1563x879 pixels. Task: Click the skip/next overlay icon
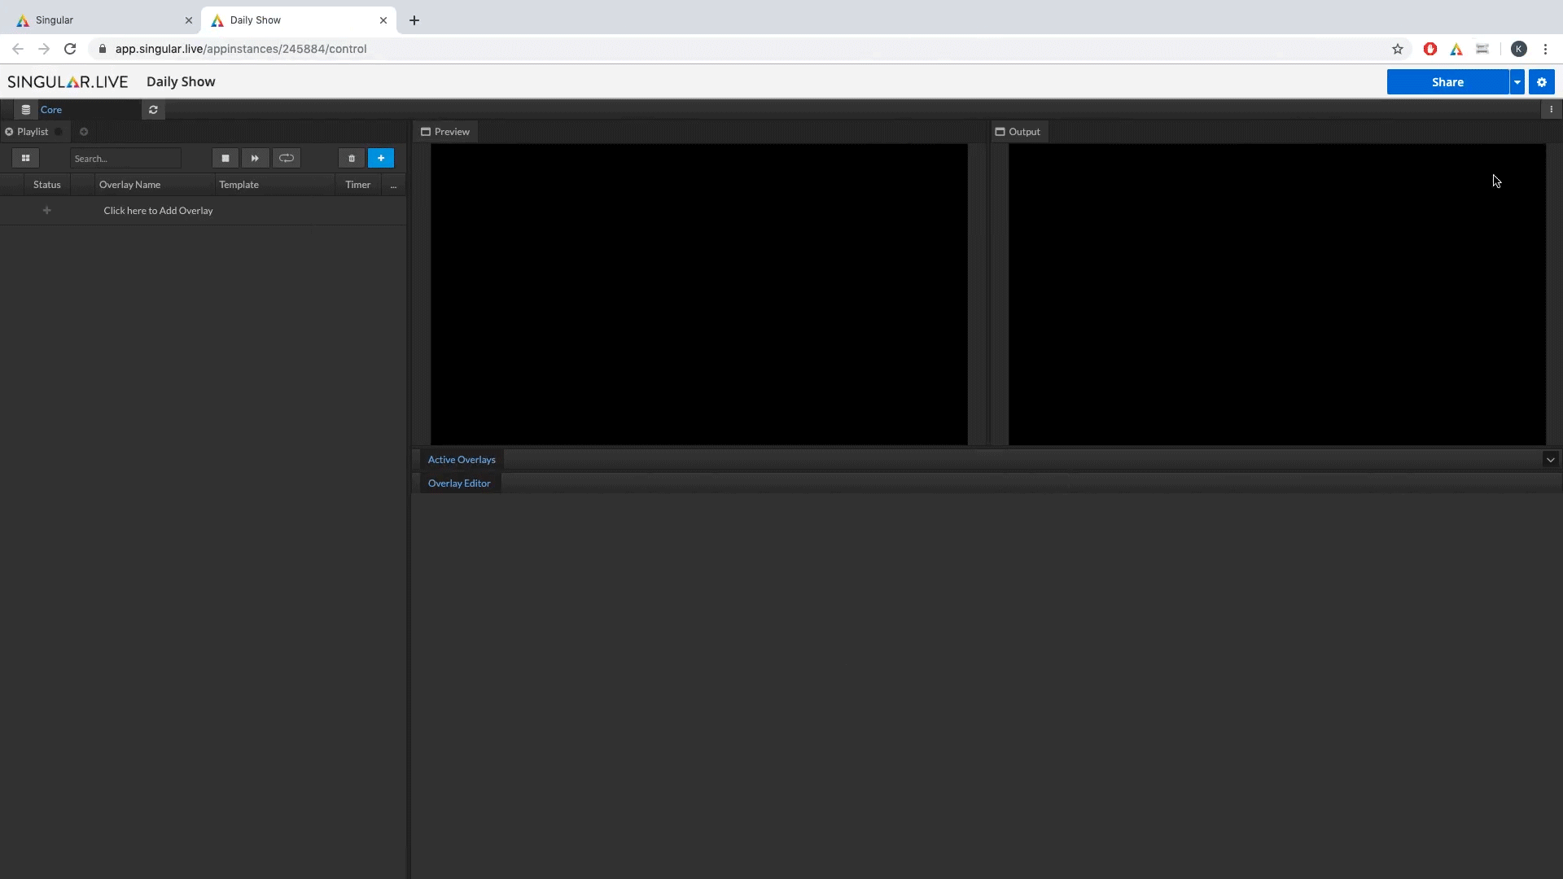coord(255,159)
